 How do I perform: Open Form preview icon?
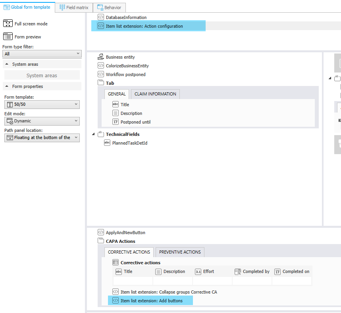point(8,37)
